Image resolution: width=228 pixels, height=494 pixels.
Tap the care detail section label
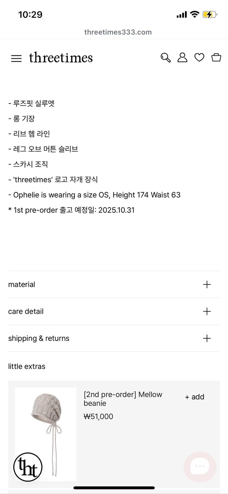(x=26, y=312)
